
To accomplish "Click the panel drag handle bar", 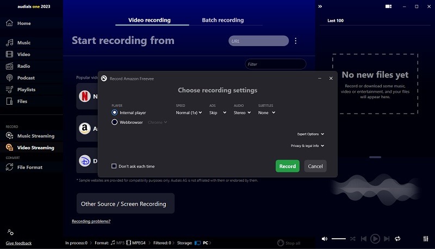I will (375, 157).
